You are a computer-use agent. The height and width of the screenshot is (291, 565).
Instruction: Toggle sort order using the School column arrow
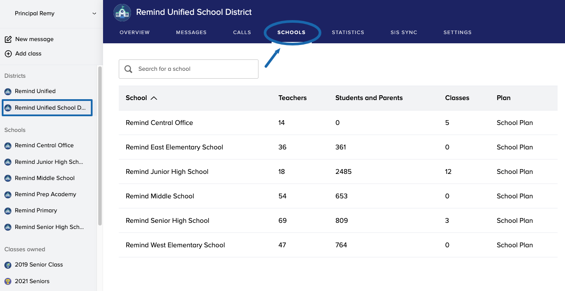(154, 98)
